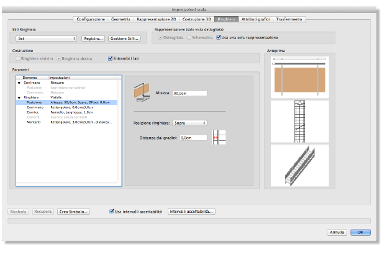The width and height of the screenshot is (382, 255).
Task: Click the Annulla button
Action: tap(337, 233)
